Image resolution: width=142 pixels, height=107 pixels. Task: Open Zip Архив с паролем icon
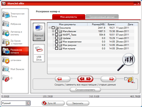coord(6,42)
